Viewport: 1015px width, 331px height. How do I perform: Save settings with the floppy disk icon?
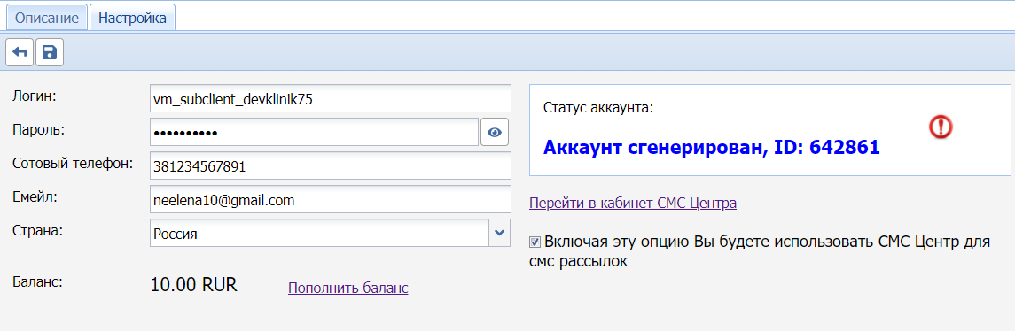(x=49, y=52)
